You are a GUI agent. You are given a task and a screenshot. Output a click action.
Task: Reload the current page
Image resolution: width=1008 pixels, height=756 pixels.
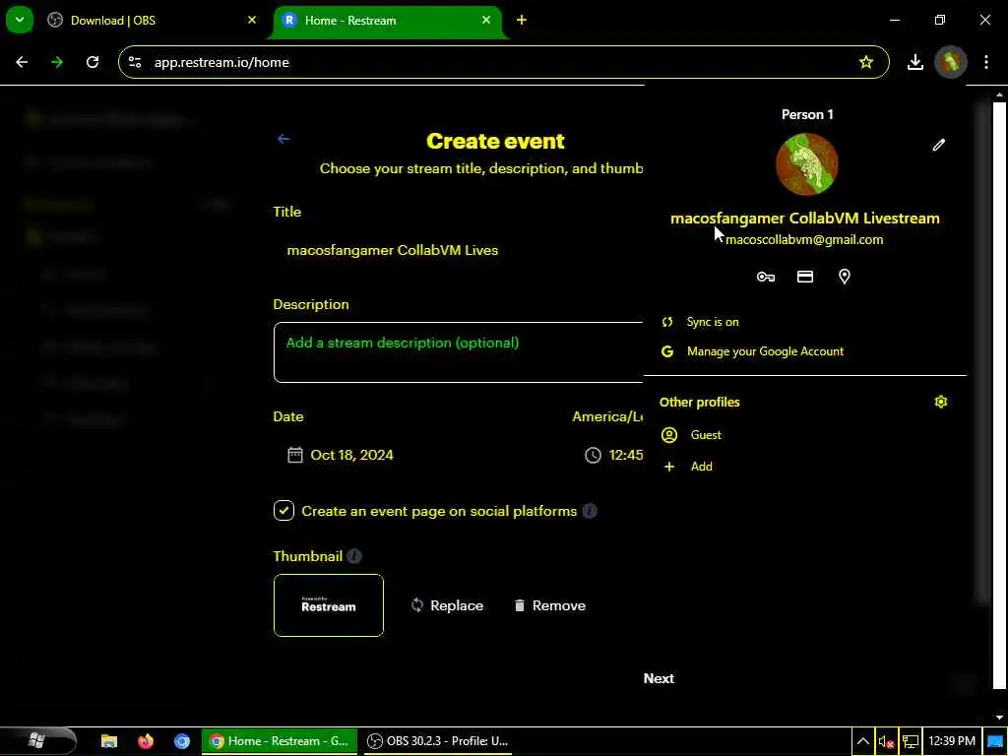click(93, 62)
